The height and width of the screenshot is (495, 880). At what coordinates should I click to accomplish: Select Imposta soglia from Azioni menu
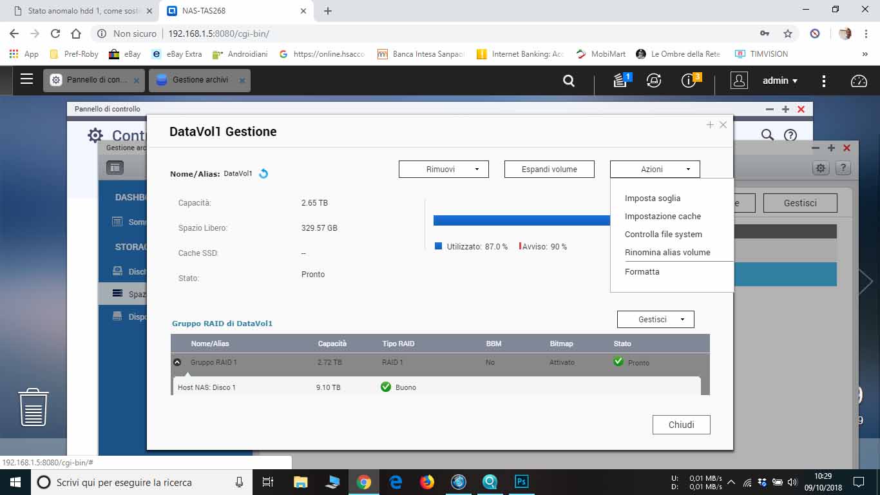click(x=652, y=199)
